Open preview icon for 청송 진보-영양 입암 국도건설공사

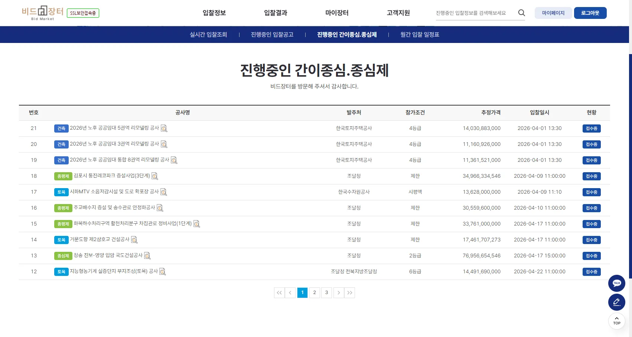point(147,256)
